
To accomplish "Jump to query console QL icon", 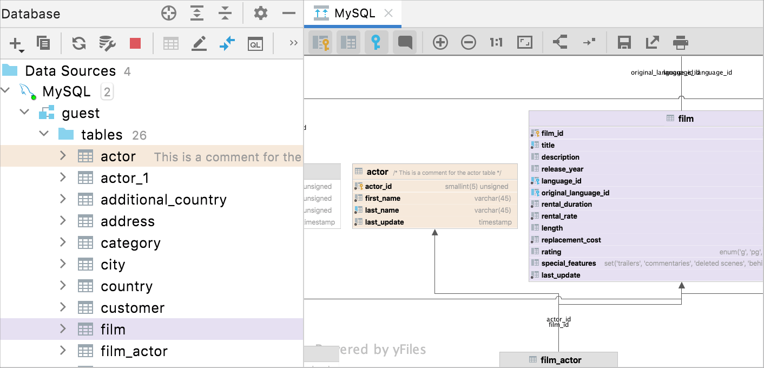I will pos(255,43).
